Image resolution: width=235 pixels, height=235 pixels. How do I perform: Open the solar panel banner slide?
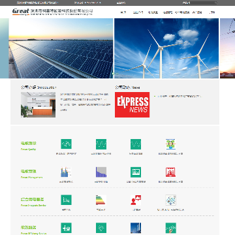(61, 48)
